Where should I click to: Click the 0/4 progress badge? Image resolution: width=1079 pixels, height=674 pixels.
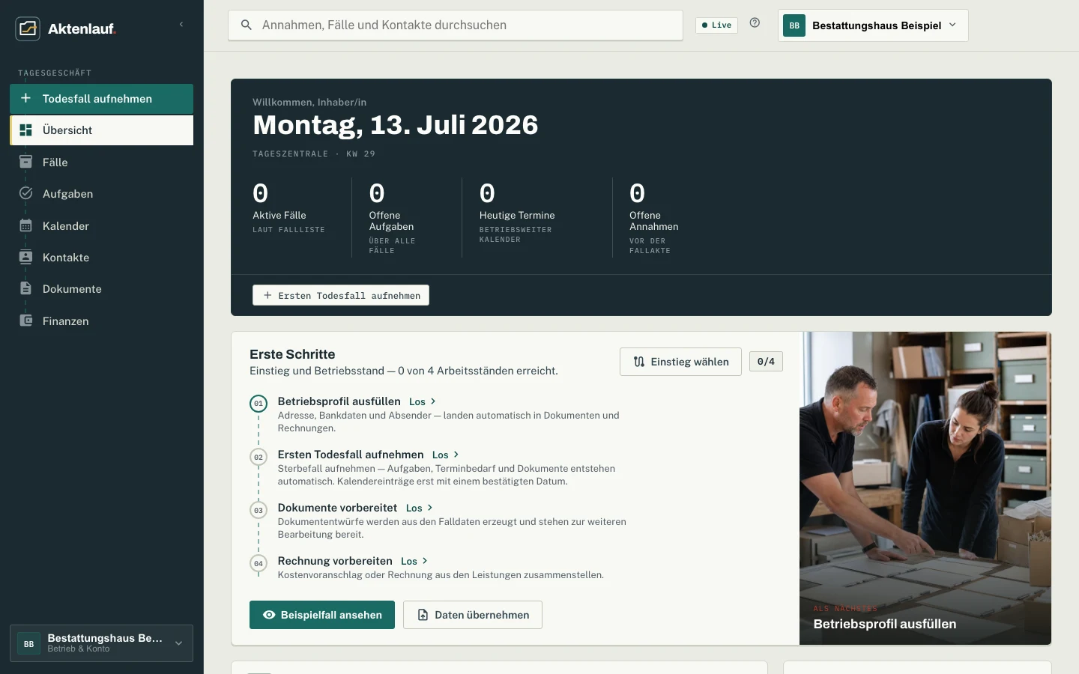coord(766,362)
